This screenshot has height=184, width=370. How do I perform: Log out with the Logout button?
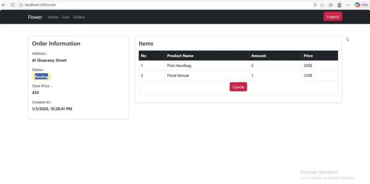(333, 17)
